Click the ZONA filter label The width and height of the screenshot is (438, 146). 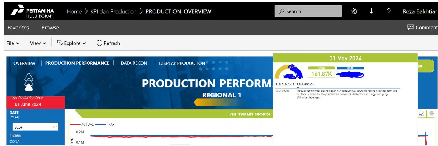pyautogui.click(x=15, y=141)
